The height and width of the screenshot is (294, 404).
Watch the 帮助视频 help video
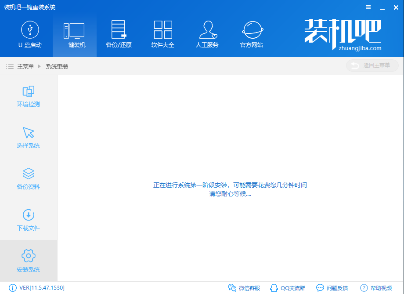coord(376,288)
